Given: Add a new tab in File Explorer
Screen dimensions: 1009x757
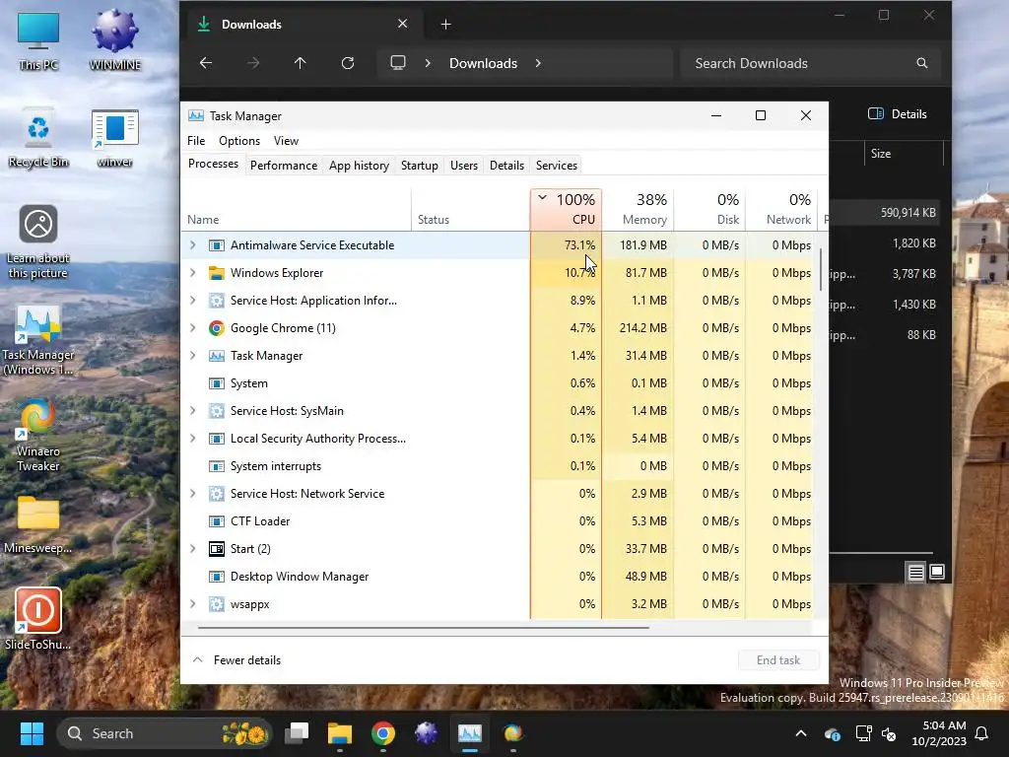Looking at the screenshot, I should click(446, 25).
